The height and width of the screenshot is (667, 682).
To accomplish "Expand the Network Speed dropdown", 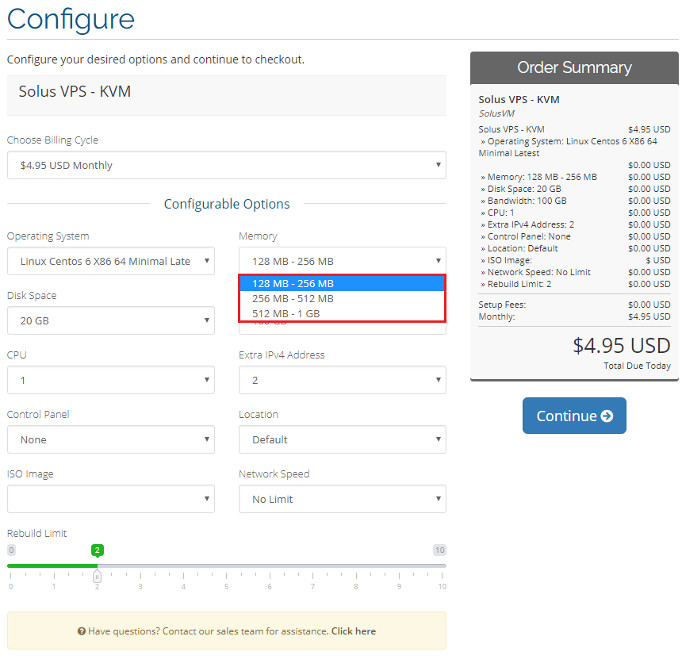I will pyautogui.click(x=342, y=499).
